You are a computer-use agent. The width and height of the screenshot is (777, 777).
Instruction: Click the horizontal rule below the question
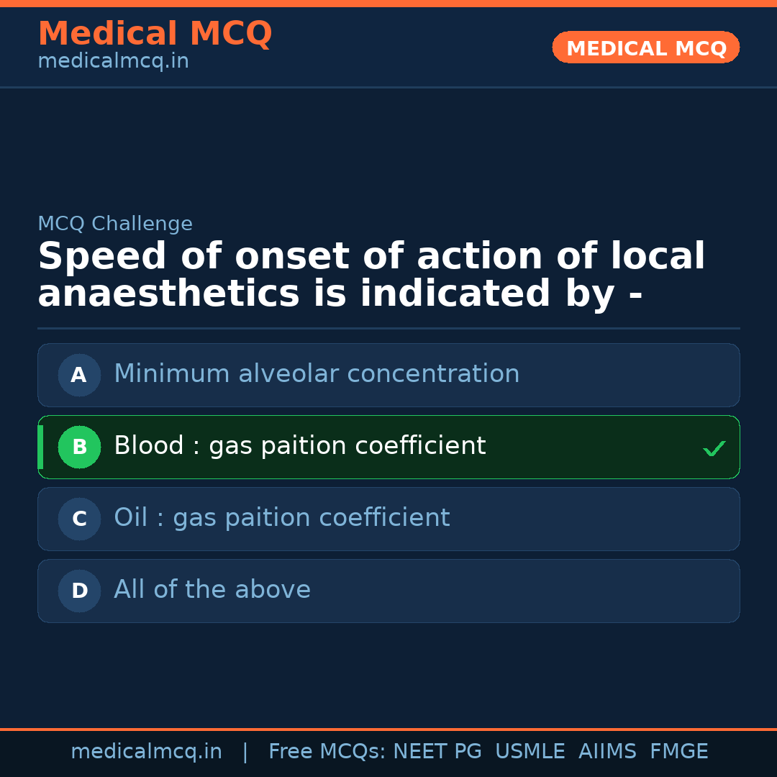pyautogui.click(x=388, y=328)
